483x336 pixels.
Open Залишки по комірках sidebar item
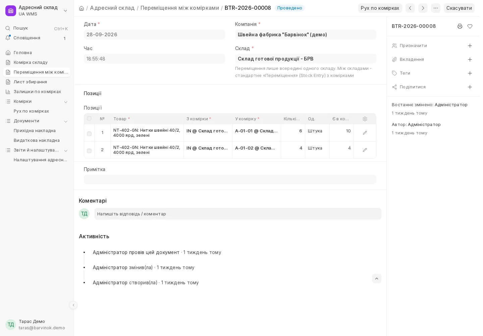click(x=37, y=92)
